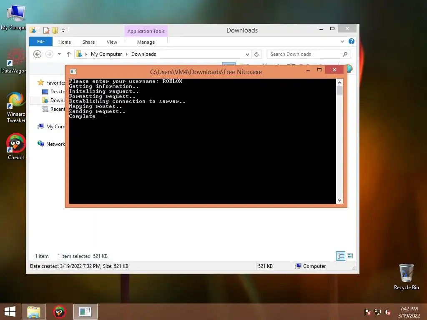Select Downloads in the navigation pane
The width and height of the screenshot is (427, 320).
coord(53,100)
